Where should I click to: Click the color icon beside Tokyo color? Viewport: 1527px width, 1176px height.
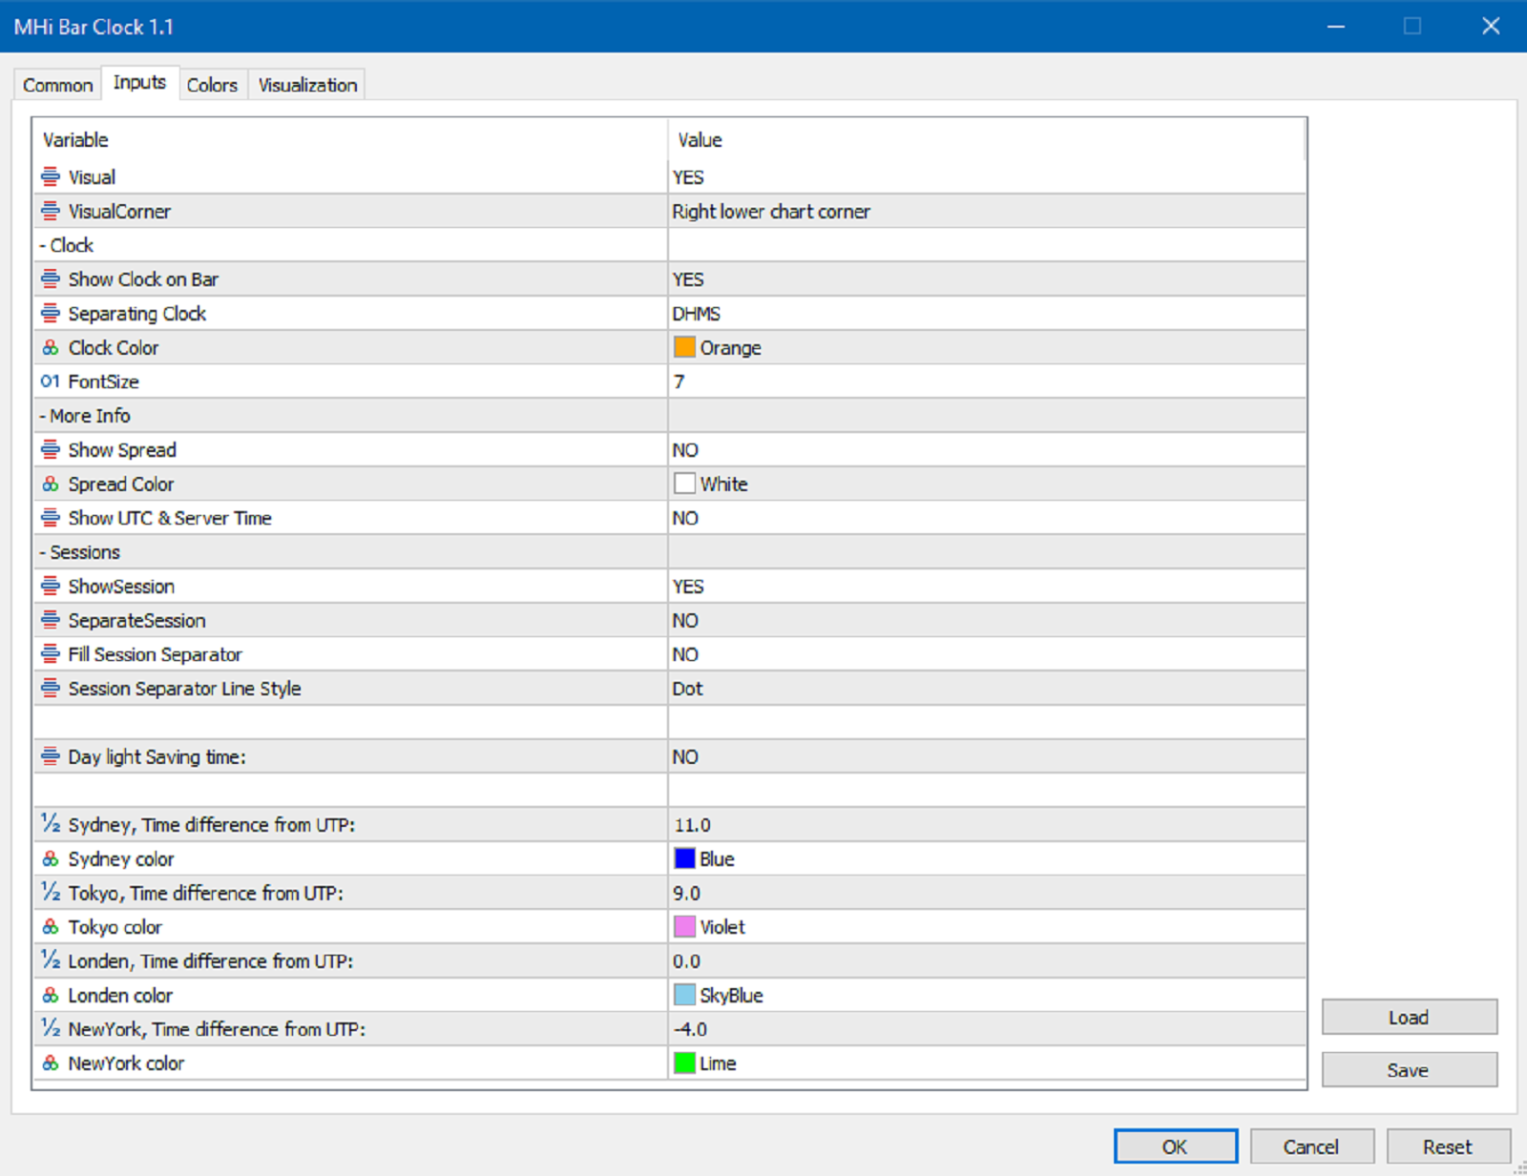pos(51,927)
